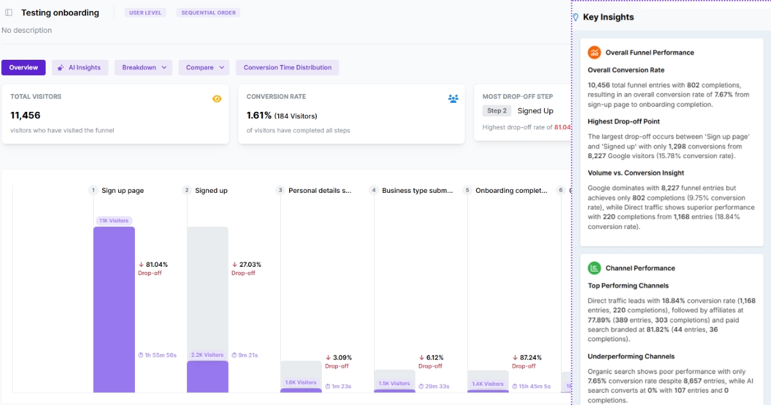Click the purple Sign up page funnel bar
Image resolution: width=771 pixels, height=405 pixels.
coord(114,309)
